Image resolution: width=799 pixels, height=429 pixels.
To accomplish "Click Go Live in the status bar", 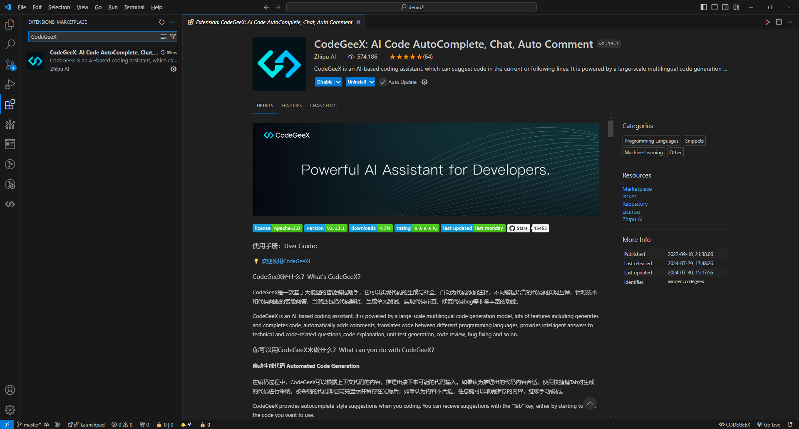I will 768,424.
